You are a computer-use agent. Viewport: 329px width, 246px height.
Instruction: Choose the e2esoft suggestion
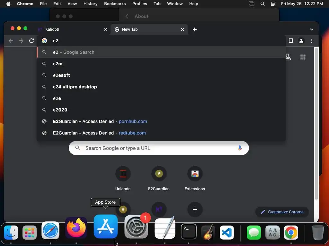click(x=161, y=75)
